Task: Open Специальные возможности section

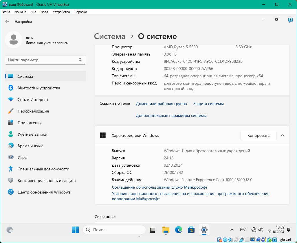Action: (x=43, y=169)
